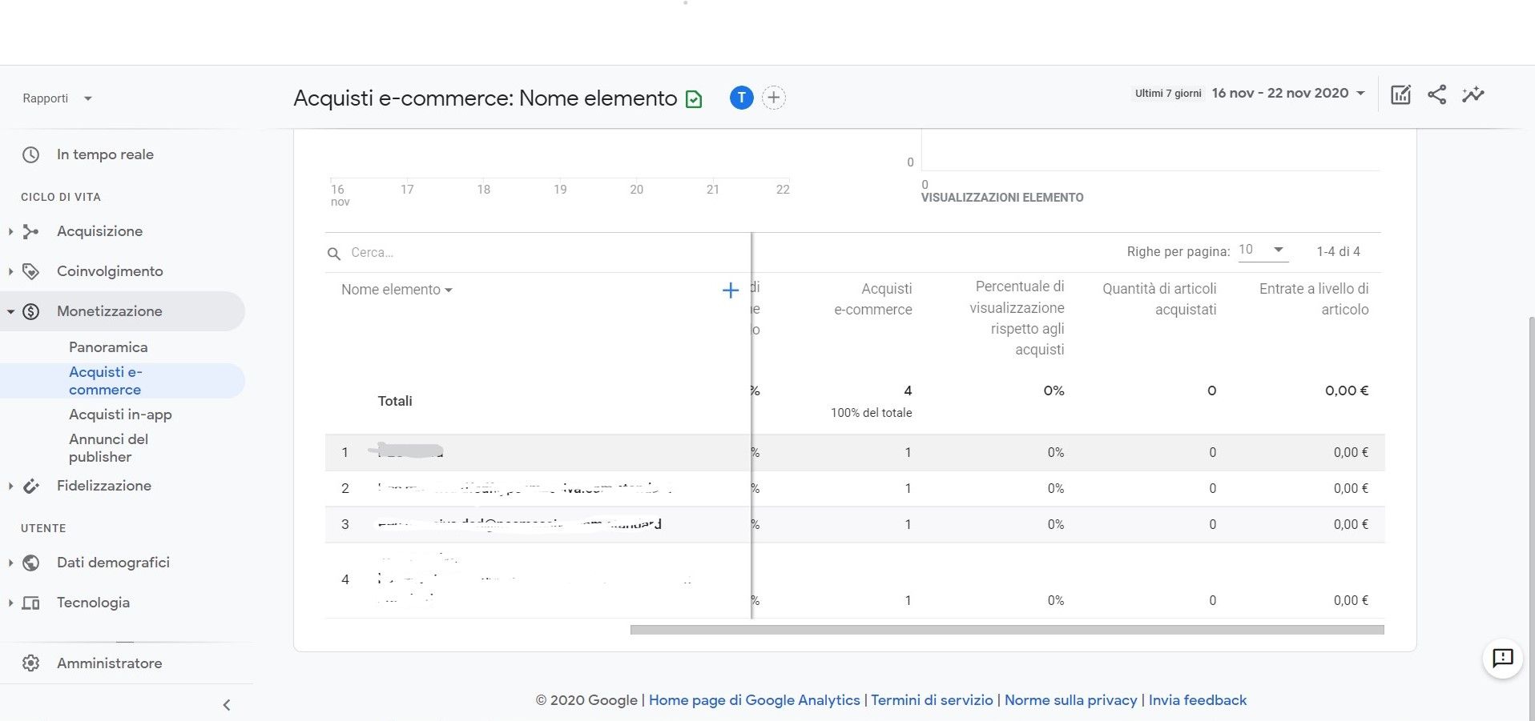Click the Amministratore gear icon
This screenshot has width=1535, height=721.
[x=30, y=663]
